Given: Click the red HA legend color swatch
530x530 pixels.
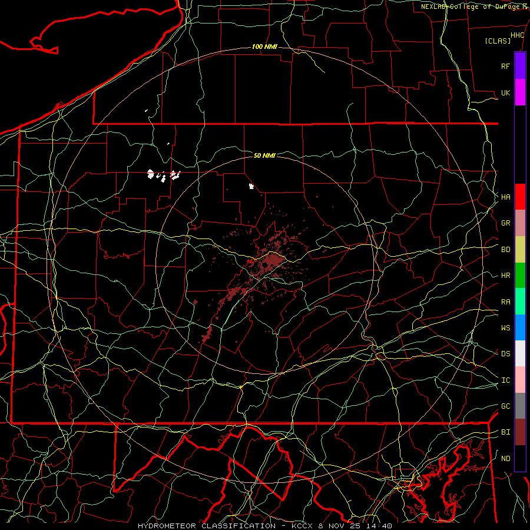Looking at the screenshot, I should pyautogui.click(x=520, y=197).
